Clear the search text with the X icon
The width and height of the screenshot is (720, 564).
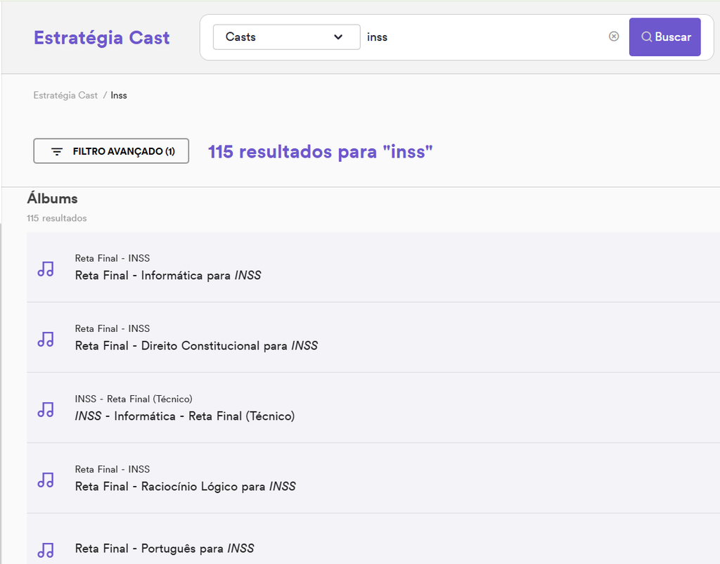point(613,37)
